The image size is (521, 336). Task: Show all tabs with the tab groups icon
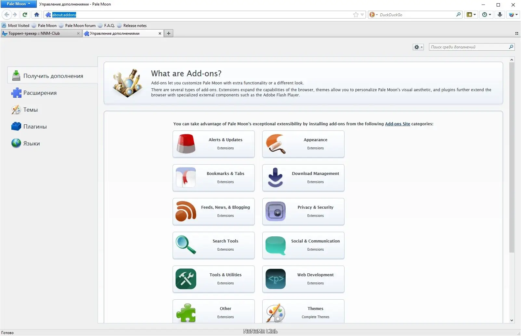[x=517, y=33]
